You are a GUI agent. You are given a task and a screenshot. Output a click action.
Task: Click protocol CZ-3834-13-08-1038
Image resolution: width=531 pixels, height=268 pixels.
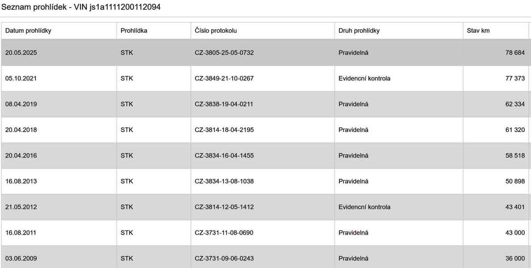(x=224, y=181)
